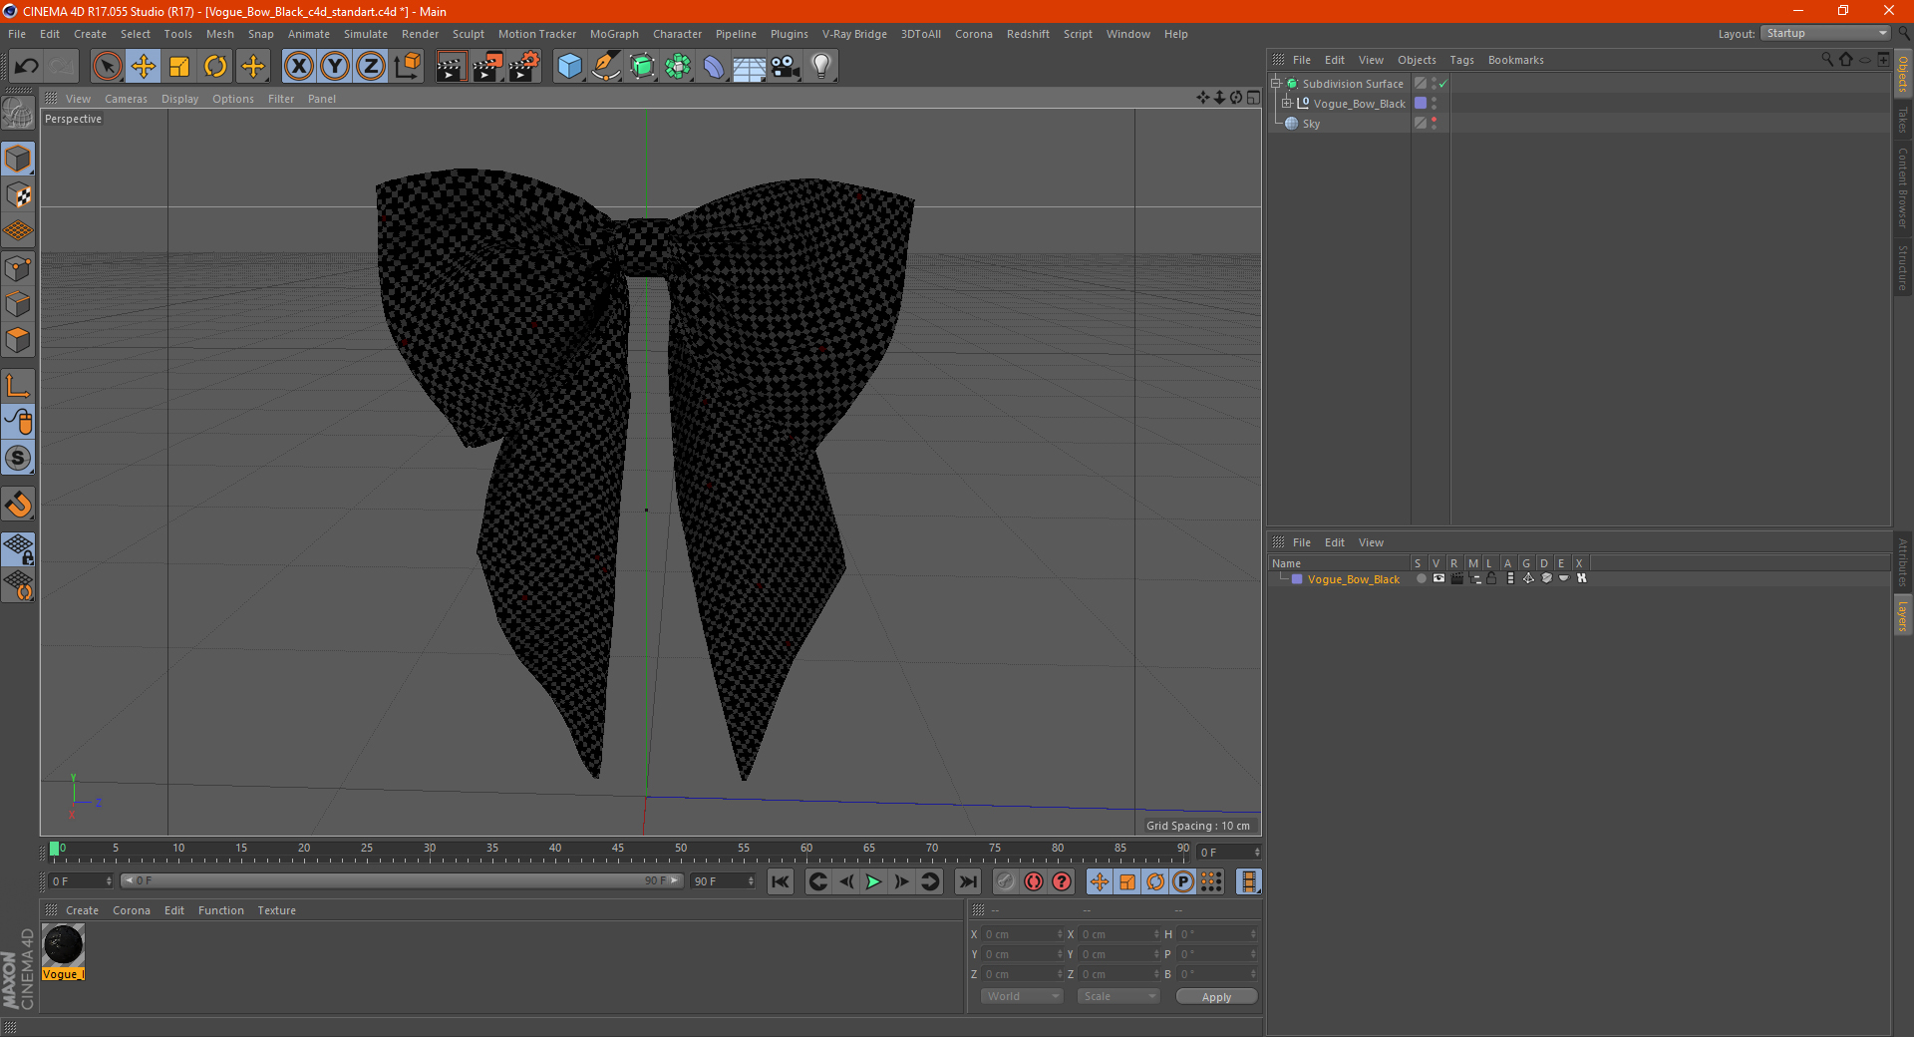Image resolution: width=1914 pixels, height=1037 pixels.
Task: Open Edit Render Settings icon
Action: [523, 67]
